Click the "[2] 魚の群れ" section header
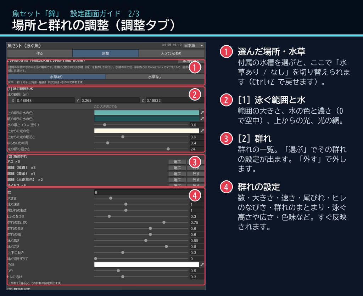This screenshot has height=296, width=363. [17, 156]
